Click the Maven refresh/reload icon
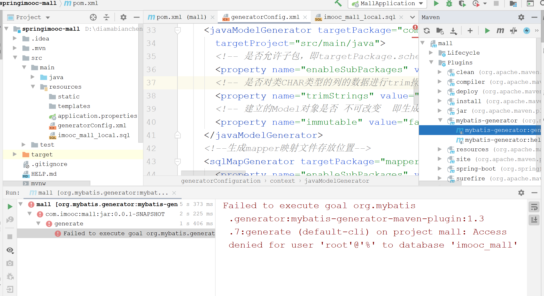The image size is (544, 296). (x=427, y=31)
